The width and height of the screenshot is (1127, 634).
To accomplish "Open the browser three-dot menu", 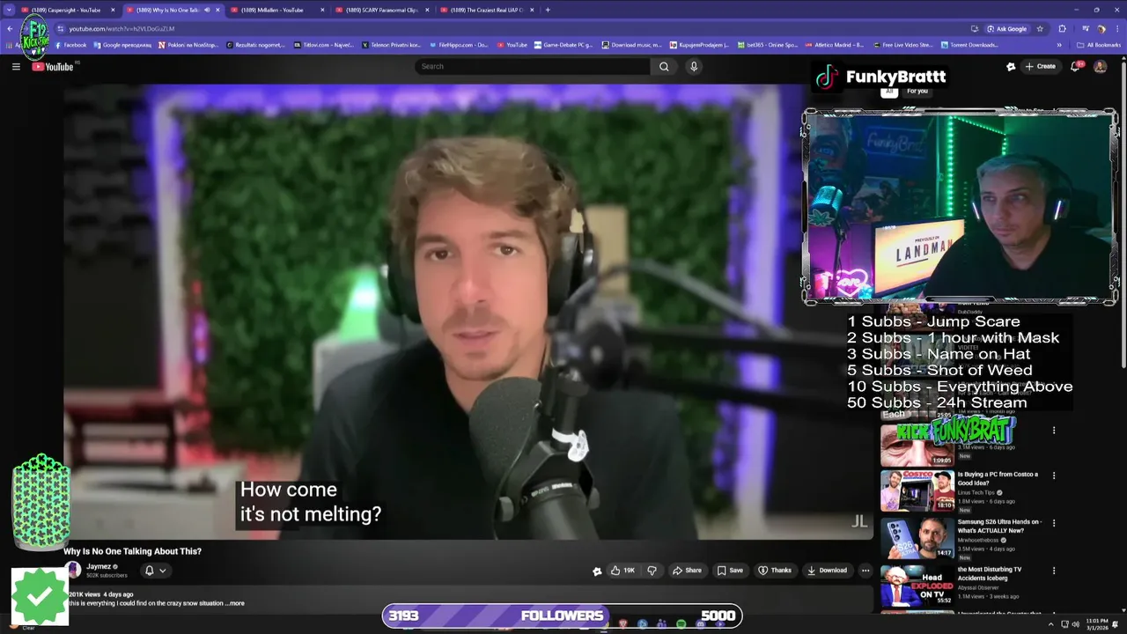I will pyautogui.click(x=1117, y=28).
